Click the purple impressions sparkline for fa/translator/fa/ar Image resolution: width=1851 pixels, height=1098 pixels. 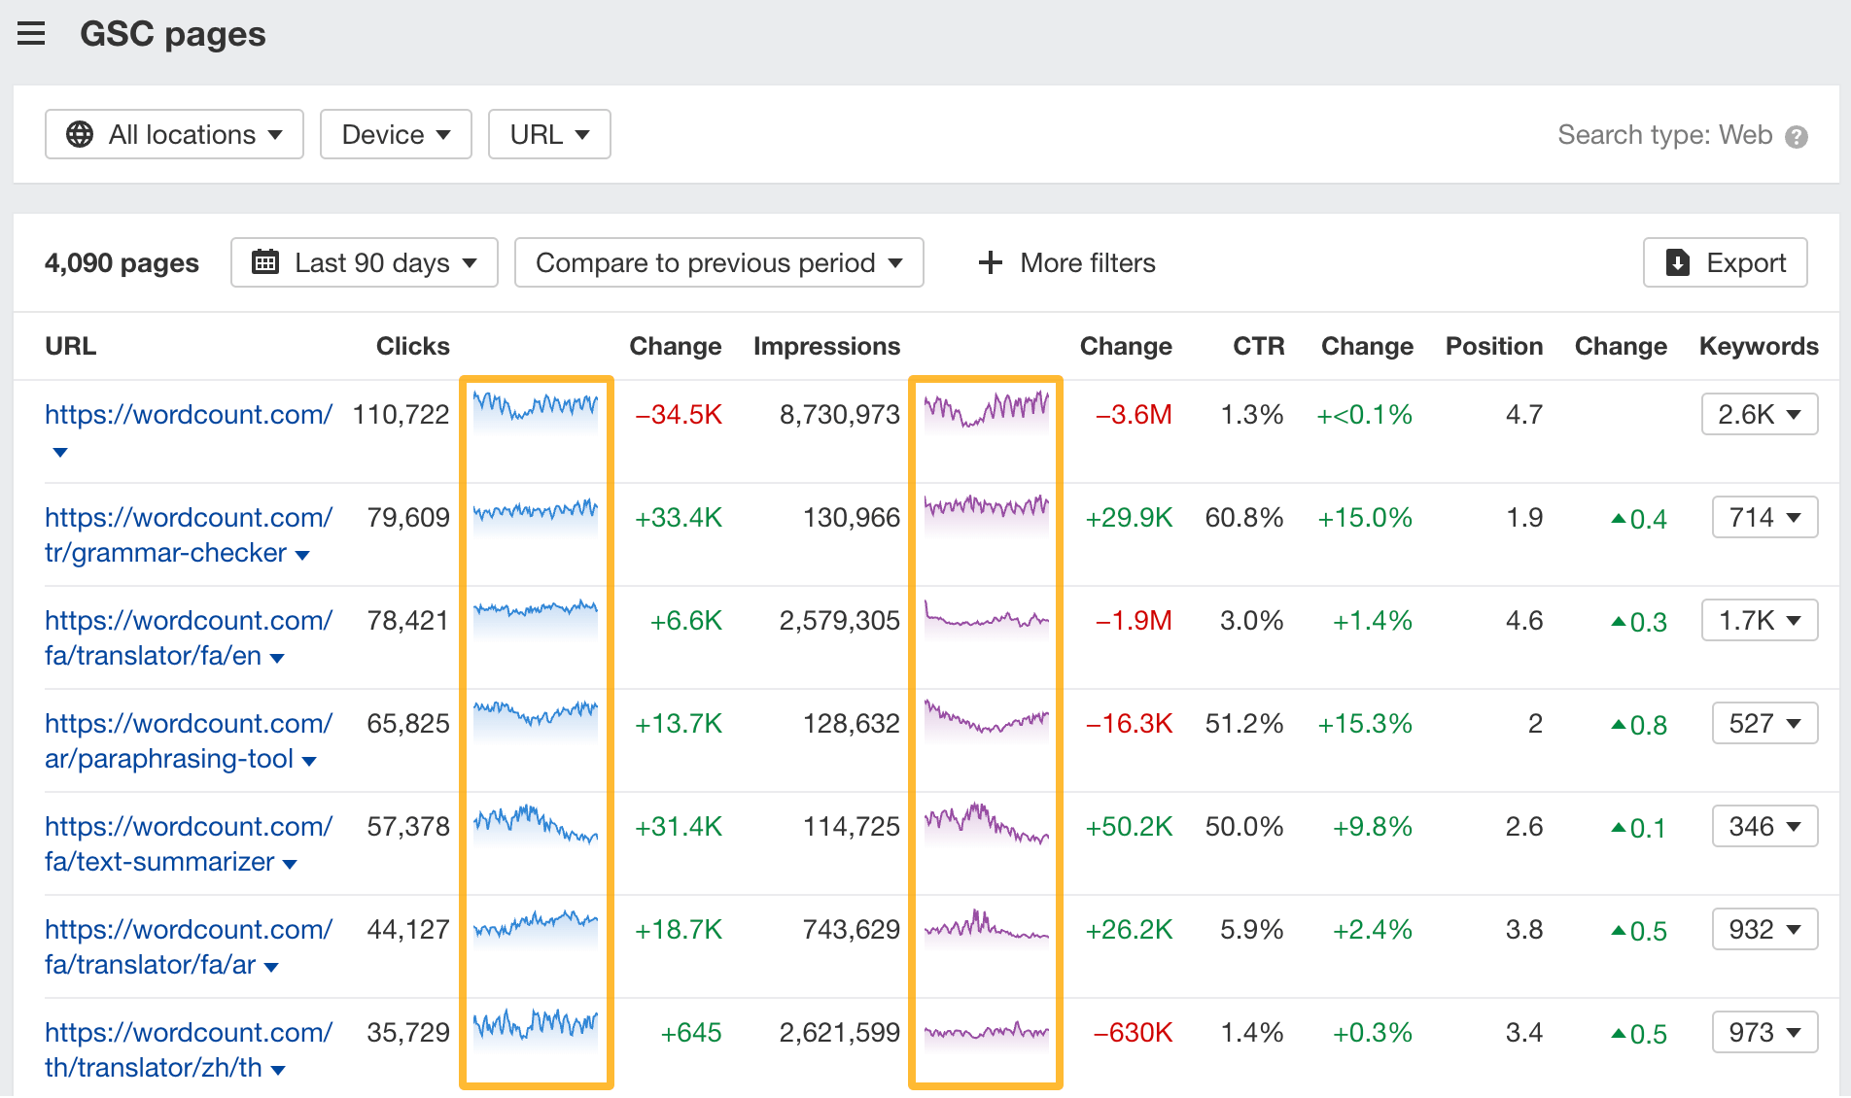(986, 927)
